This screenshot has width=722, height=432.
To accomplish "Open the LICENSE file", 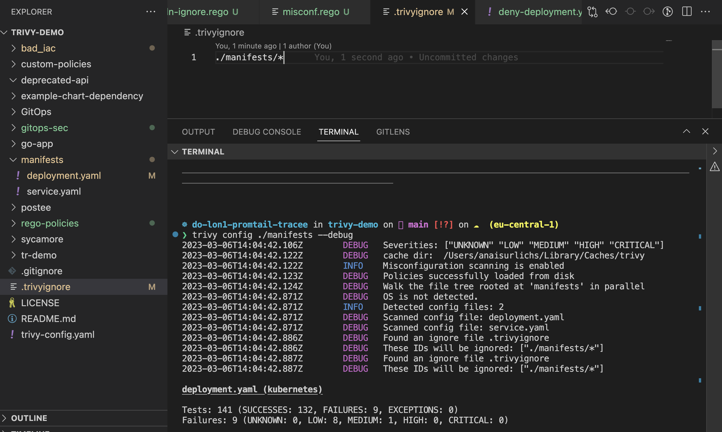I will [83, 303].
